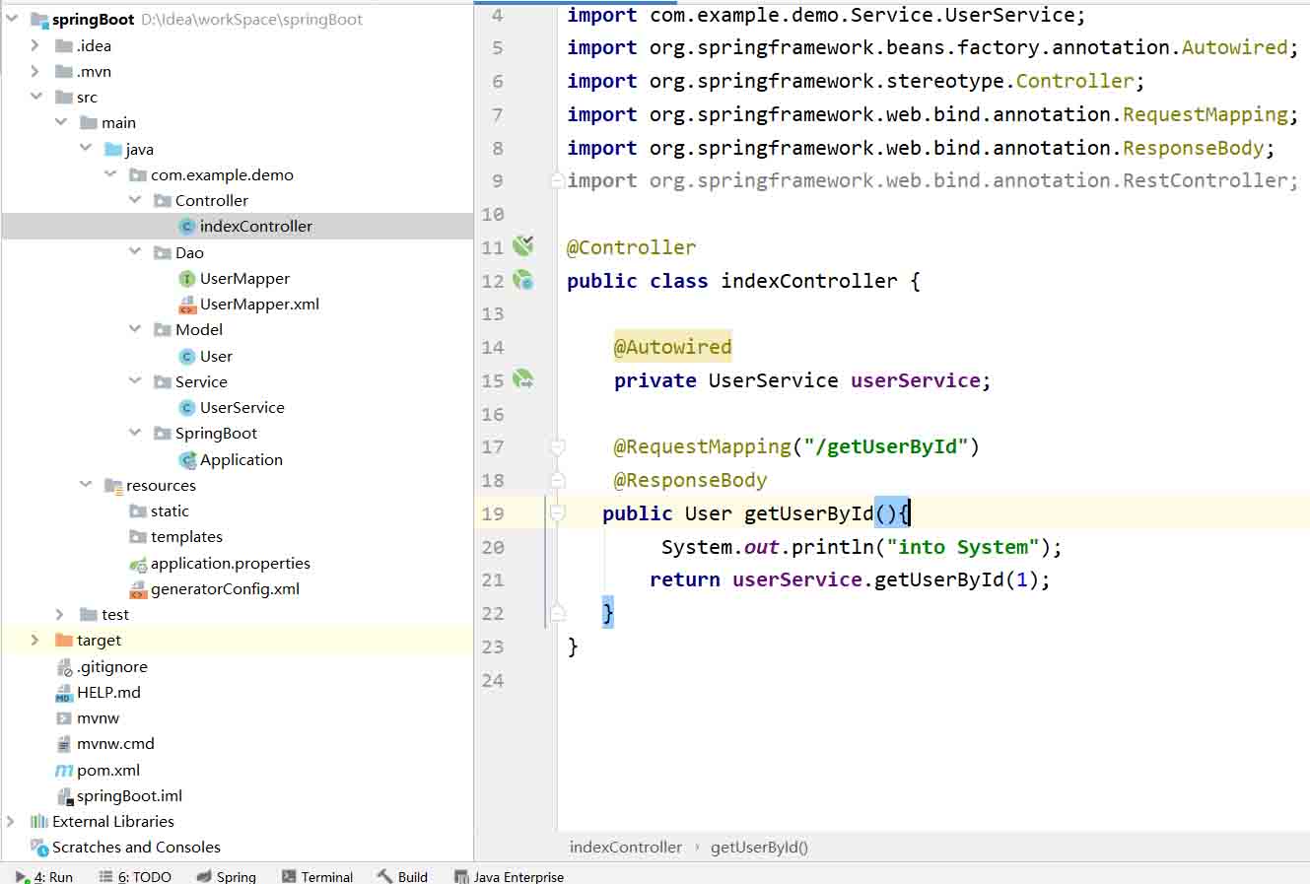Click the Spring bean gutter icon on line 11

tap(523, 246)
